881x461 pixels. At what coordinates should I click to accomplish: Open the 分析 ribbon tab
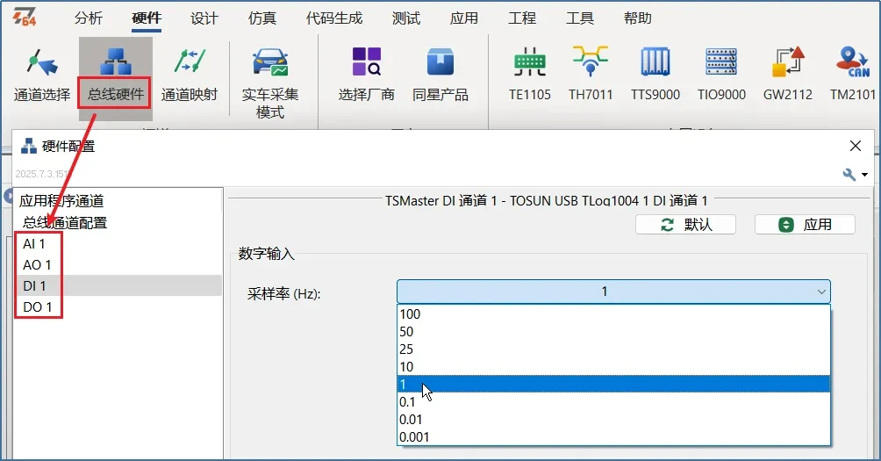(89, 18)
